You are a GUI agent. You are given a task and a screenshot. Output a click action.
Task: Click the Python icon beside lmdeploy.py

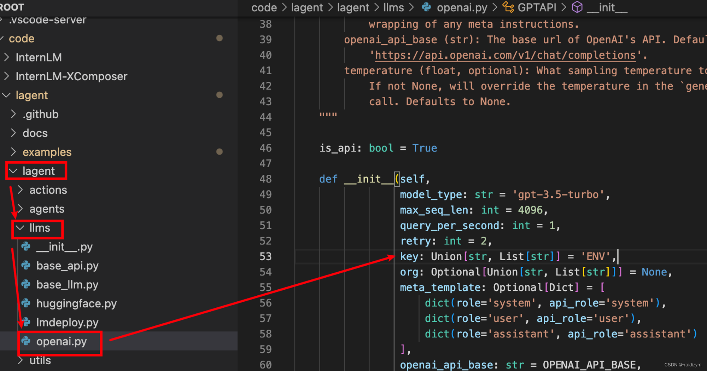(26, 322)
